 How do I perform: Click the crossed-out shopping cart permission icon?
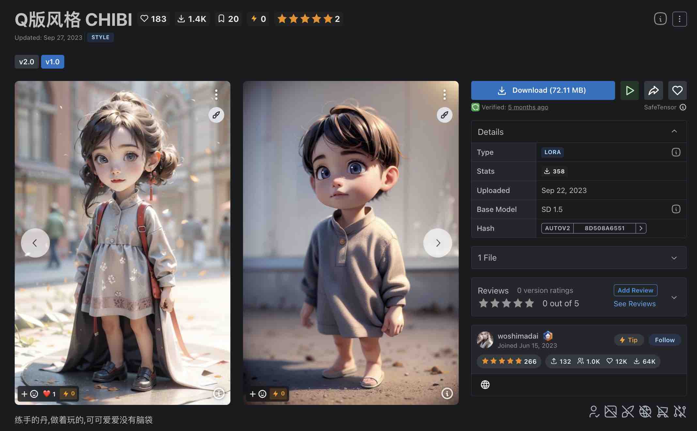[x=662, y=412]
